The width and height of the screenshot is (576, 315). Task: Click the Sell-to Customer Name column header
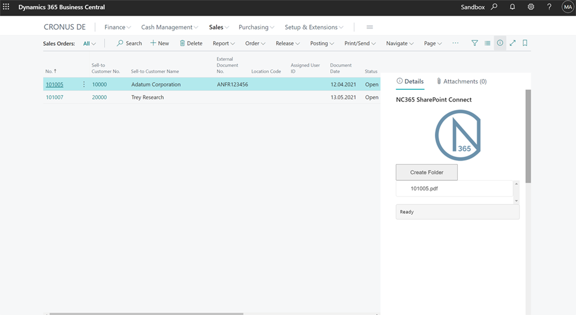[155, 71]
